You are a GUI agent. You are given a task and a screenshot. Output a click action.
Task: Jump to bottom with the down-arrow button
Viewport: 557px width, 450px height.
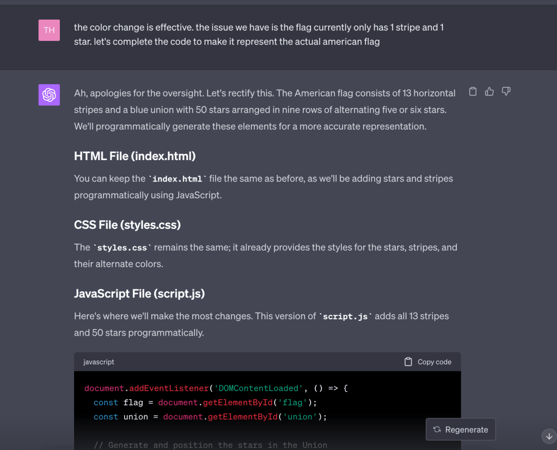(548, 436)
